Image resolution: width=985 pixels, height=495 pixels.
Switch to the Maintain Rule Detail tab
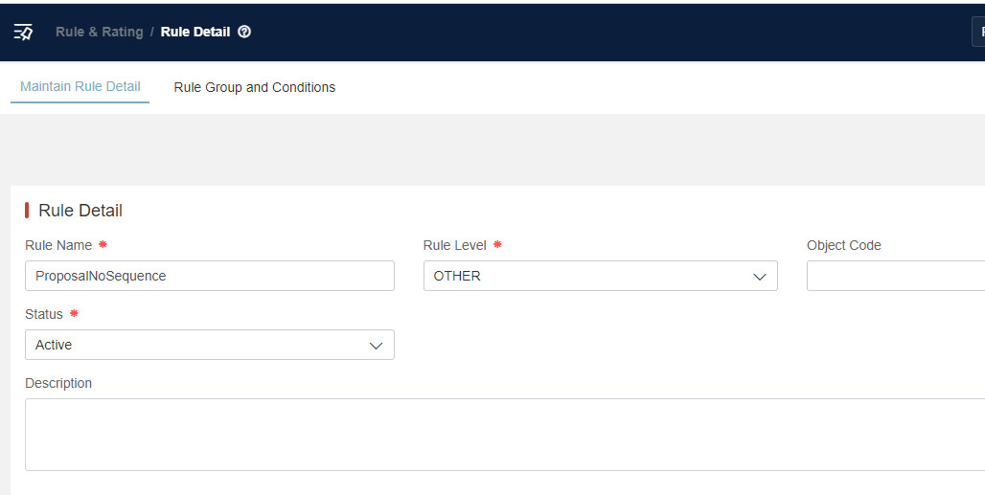80,86
